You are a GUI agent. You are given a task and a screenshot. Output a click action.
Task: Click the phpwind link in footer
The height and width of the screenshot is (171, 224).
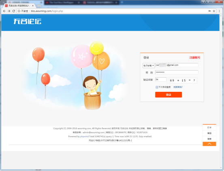click(84, 136)
